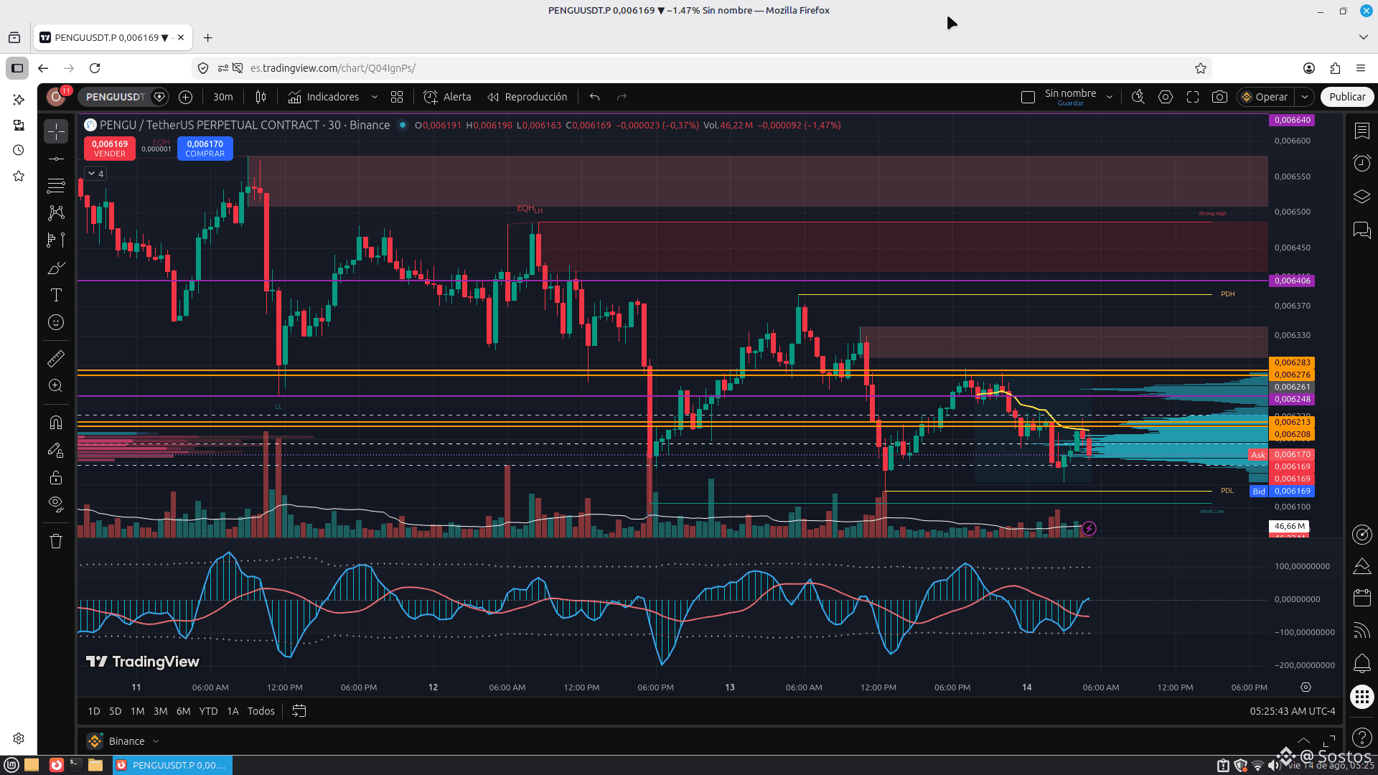Select the trend line drawing tool
This screenshot has height=775, width=1378.
56,159
